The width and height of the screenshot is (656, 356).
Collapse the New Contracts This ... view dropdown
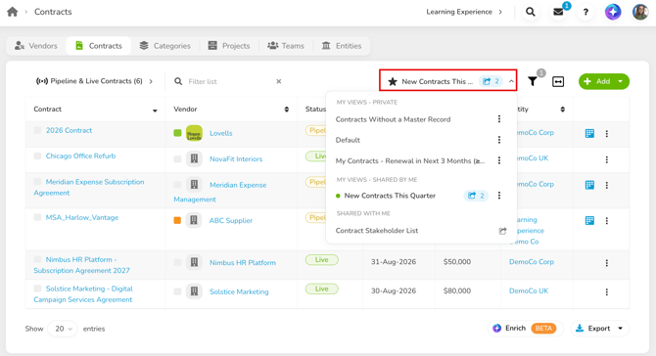tap(511, 81)
